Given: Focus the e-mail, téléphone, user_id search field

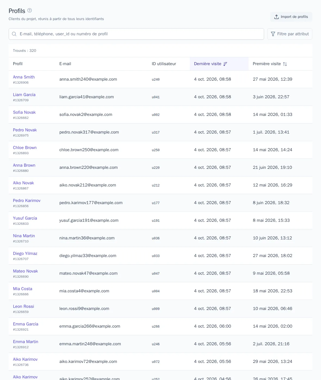Looking at the screenshot, I should (136, 34).
